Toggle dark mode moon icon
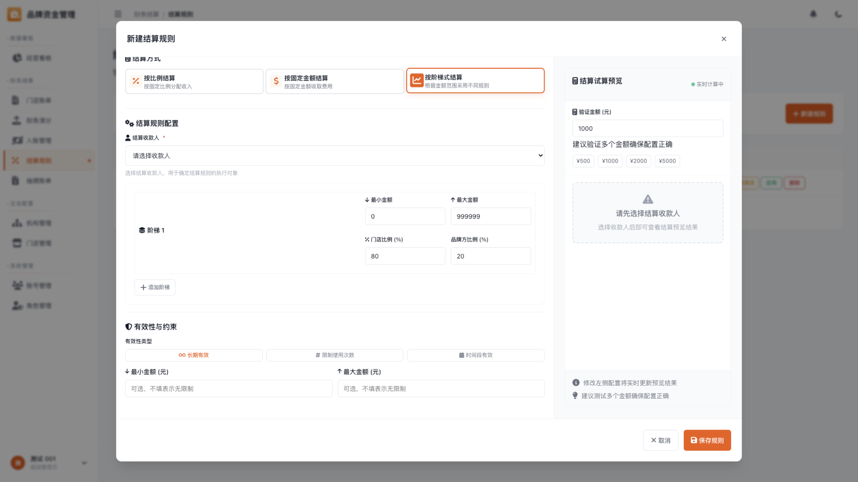This screenshot has height=482, width=858. pyautogui.click(x=838, y=14)
